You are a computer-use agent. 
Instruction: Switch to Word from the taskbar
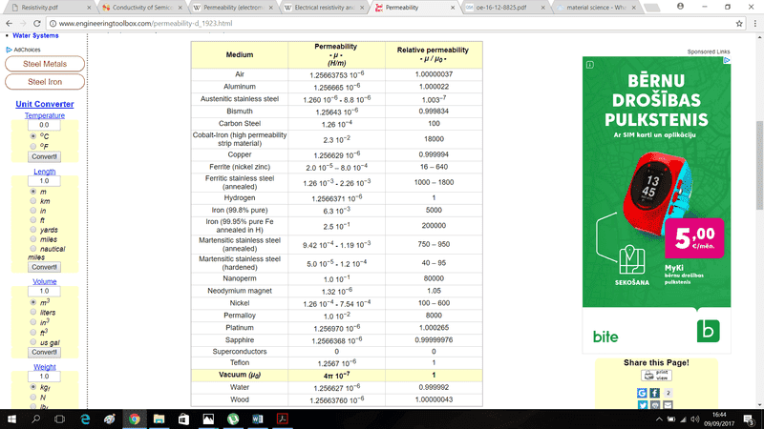point(257,419)
